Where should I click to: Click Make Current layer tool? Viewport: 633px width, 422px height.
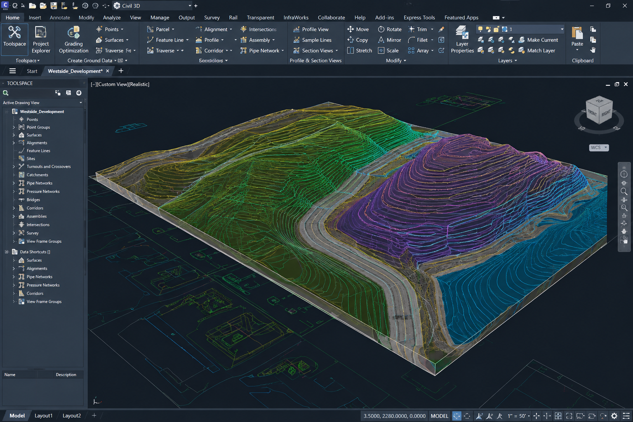tap(538, 40)
